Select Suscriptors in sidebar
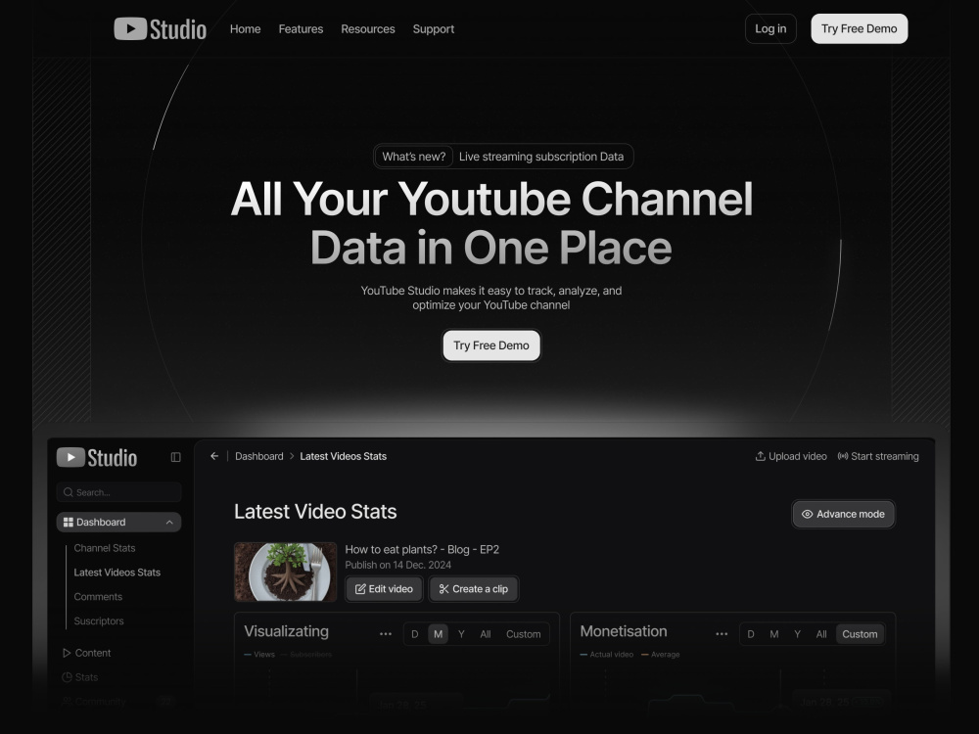 coord(99,620)
